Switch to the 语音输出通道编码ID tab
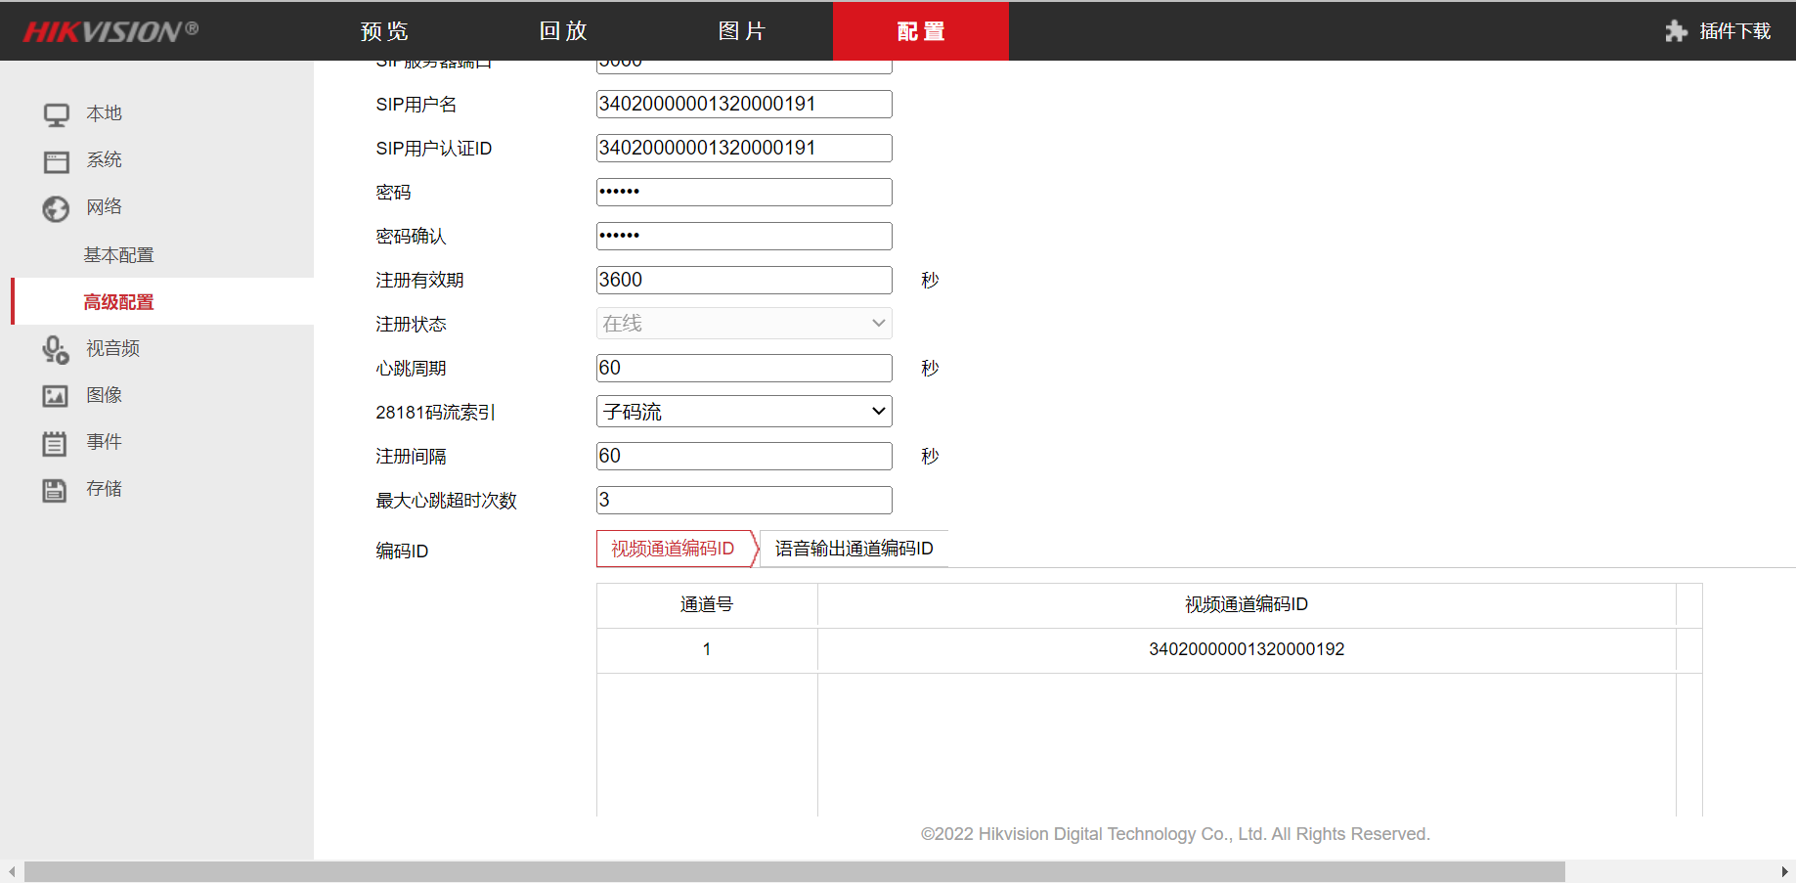Image resolution: width=1796 pixels, height=883 pixels. [x=854, y=548]
